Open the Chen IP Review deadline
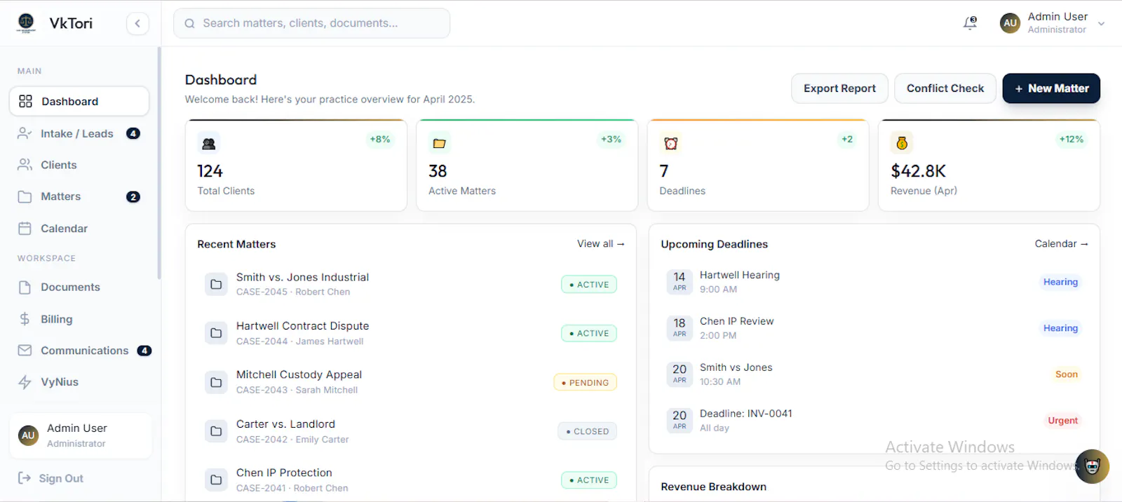The width and height of the screenshot is (1122, 502). 874,328
